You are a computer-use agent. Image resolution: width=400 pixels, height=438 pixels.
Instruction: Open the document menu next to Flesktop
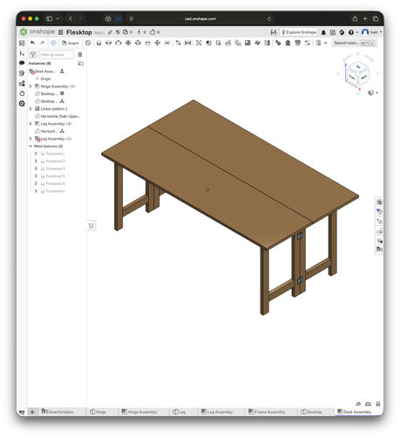pos(61,32)
